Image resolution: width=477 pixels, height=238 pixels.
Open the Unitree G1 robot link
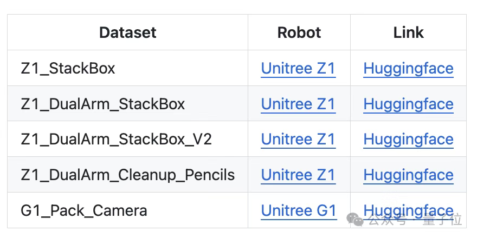click(299, 210)
